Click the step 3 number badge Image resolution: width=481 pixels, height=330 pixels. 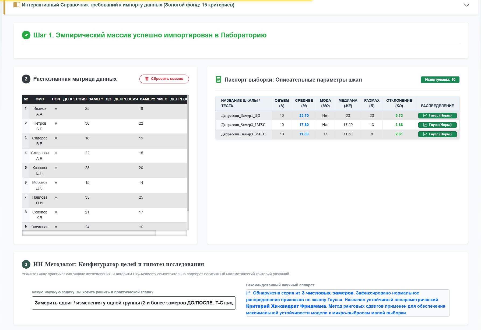coord(26,264)
